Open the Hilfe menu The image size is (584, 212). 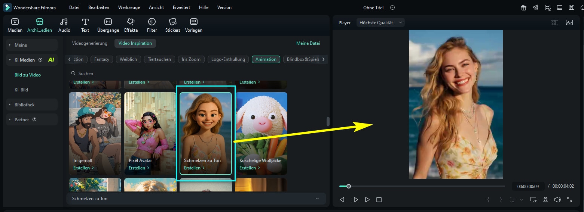click(204, 7)
